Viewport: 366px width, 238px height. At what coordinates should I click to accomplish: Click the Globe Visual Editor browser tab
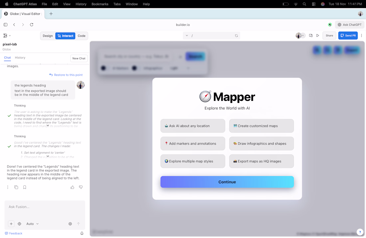pos(23,14)
